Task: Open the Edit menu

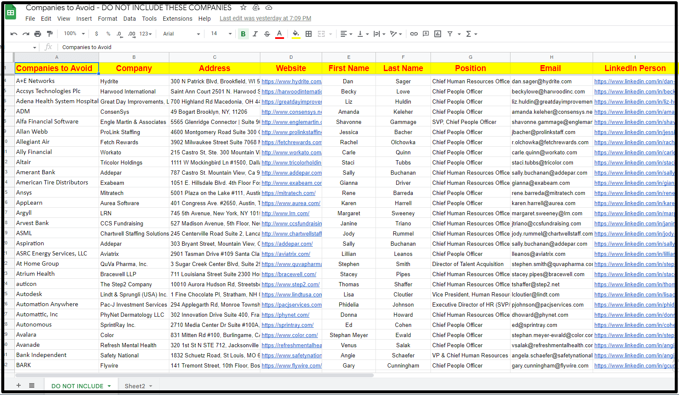Action: point(46,19)
